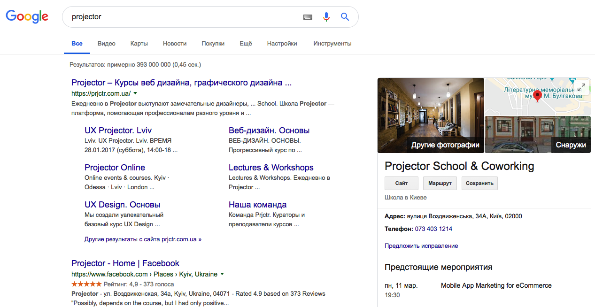Click the Маршрут directions button
This screenshot has height=307, width=595.
(440, 183)
